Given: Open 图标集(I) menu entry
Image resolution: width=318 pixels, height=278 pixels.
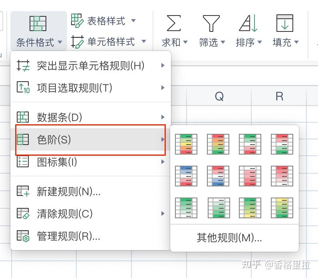Looking at the screenshot, I should click(x=91, y=162).
